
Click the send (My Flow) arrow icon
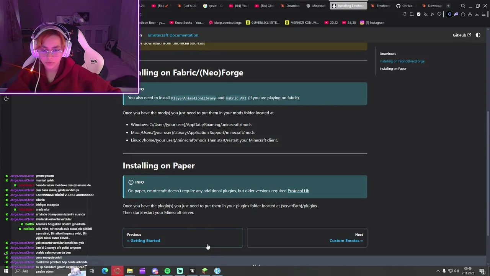click(432, 14)
